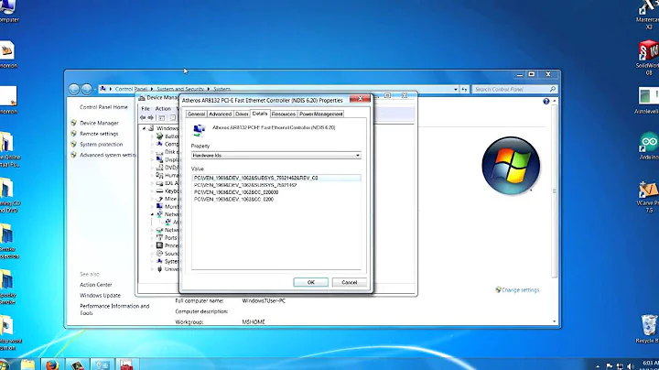Viewport: 659px width, 370px height.
Task: Open Advanced system settings link
Action: point(108,155)
